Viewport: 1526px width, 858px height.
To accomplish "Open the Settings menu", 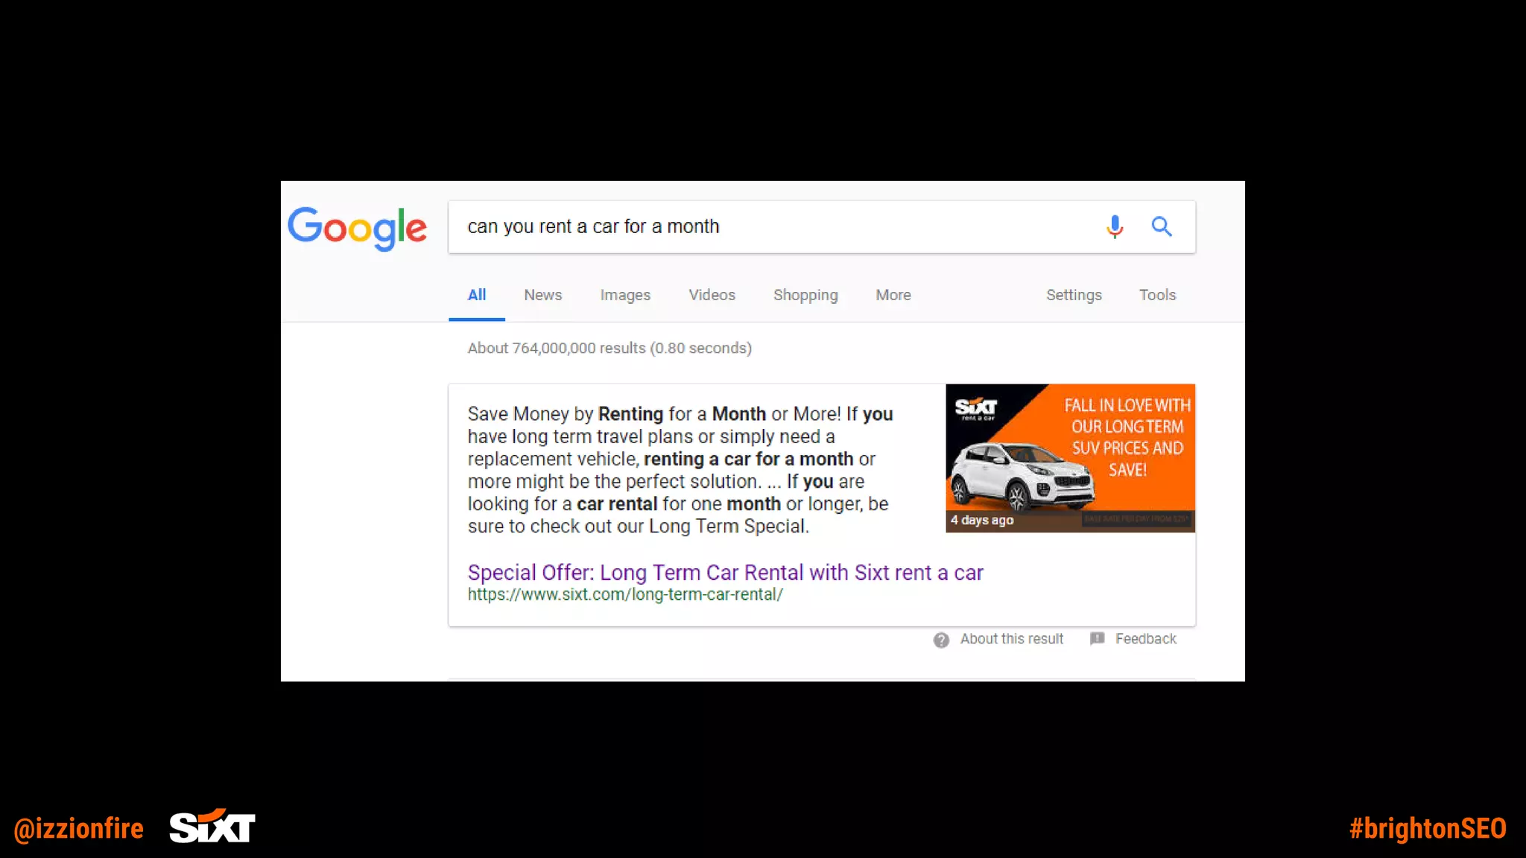I will point(1074,295).
